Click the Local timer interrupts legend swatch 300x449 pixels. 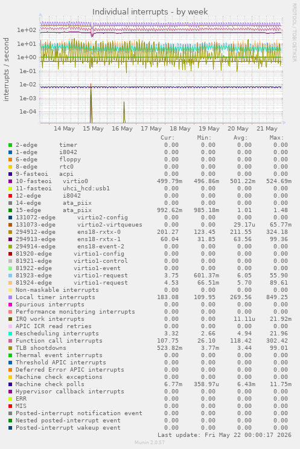click(x=10, y=297)
